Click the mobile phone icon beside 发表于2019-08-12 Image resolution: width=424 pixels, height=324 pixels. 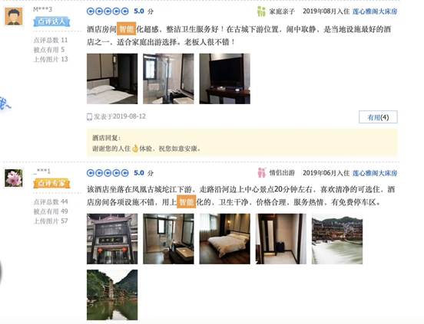(89, 116)
